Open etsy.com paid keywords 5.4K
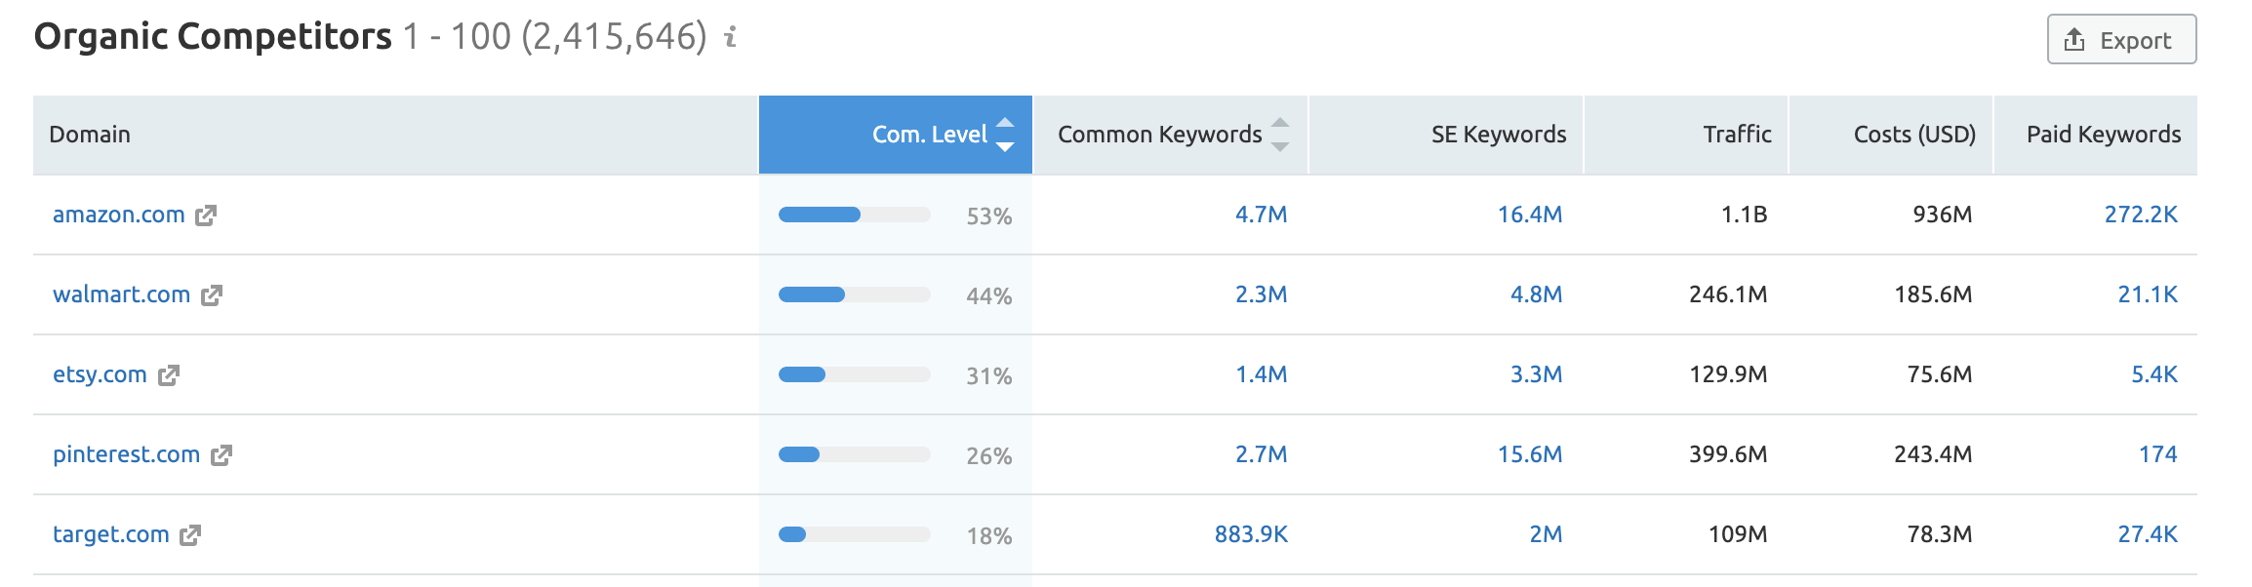 pos(2154,374)
